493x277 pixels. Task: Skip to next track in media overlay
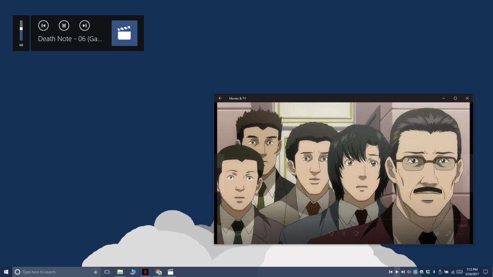pos(84,25)
